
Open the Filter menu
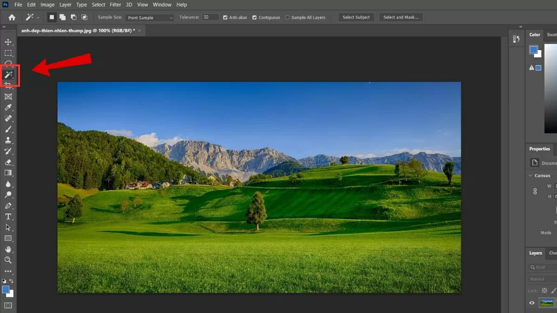[116, 5]
